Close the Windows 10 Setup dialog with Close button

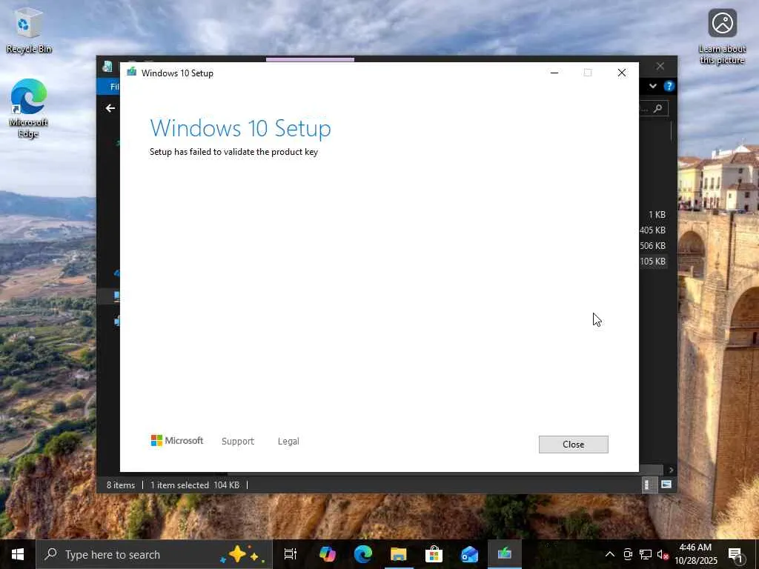[573, 445]
